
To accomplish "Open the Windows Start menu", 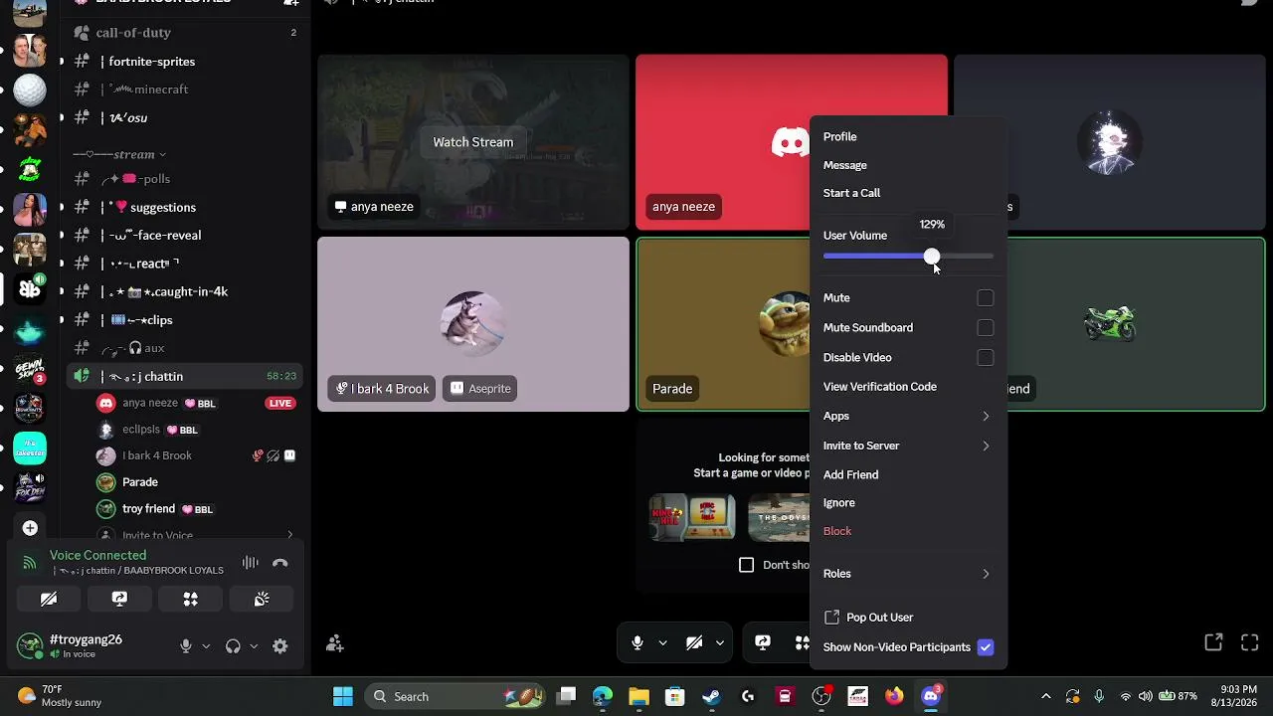I will [x=343, y=696].
